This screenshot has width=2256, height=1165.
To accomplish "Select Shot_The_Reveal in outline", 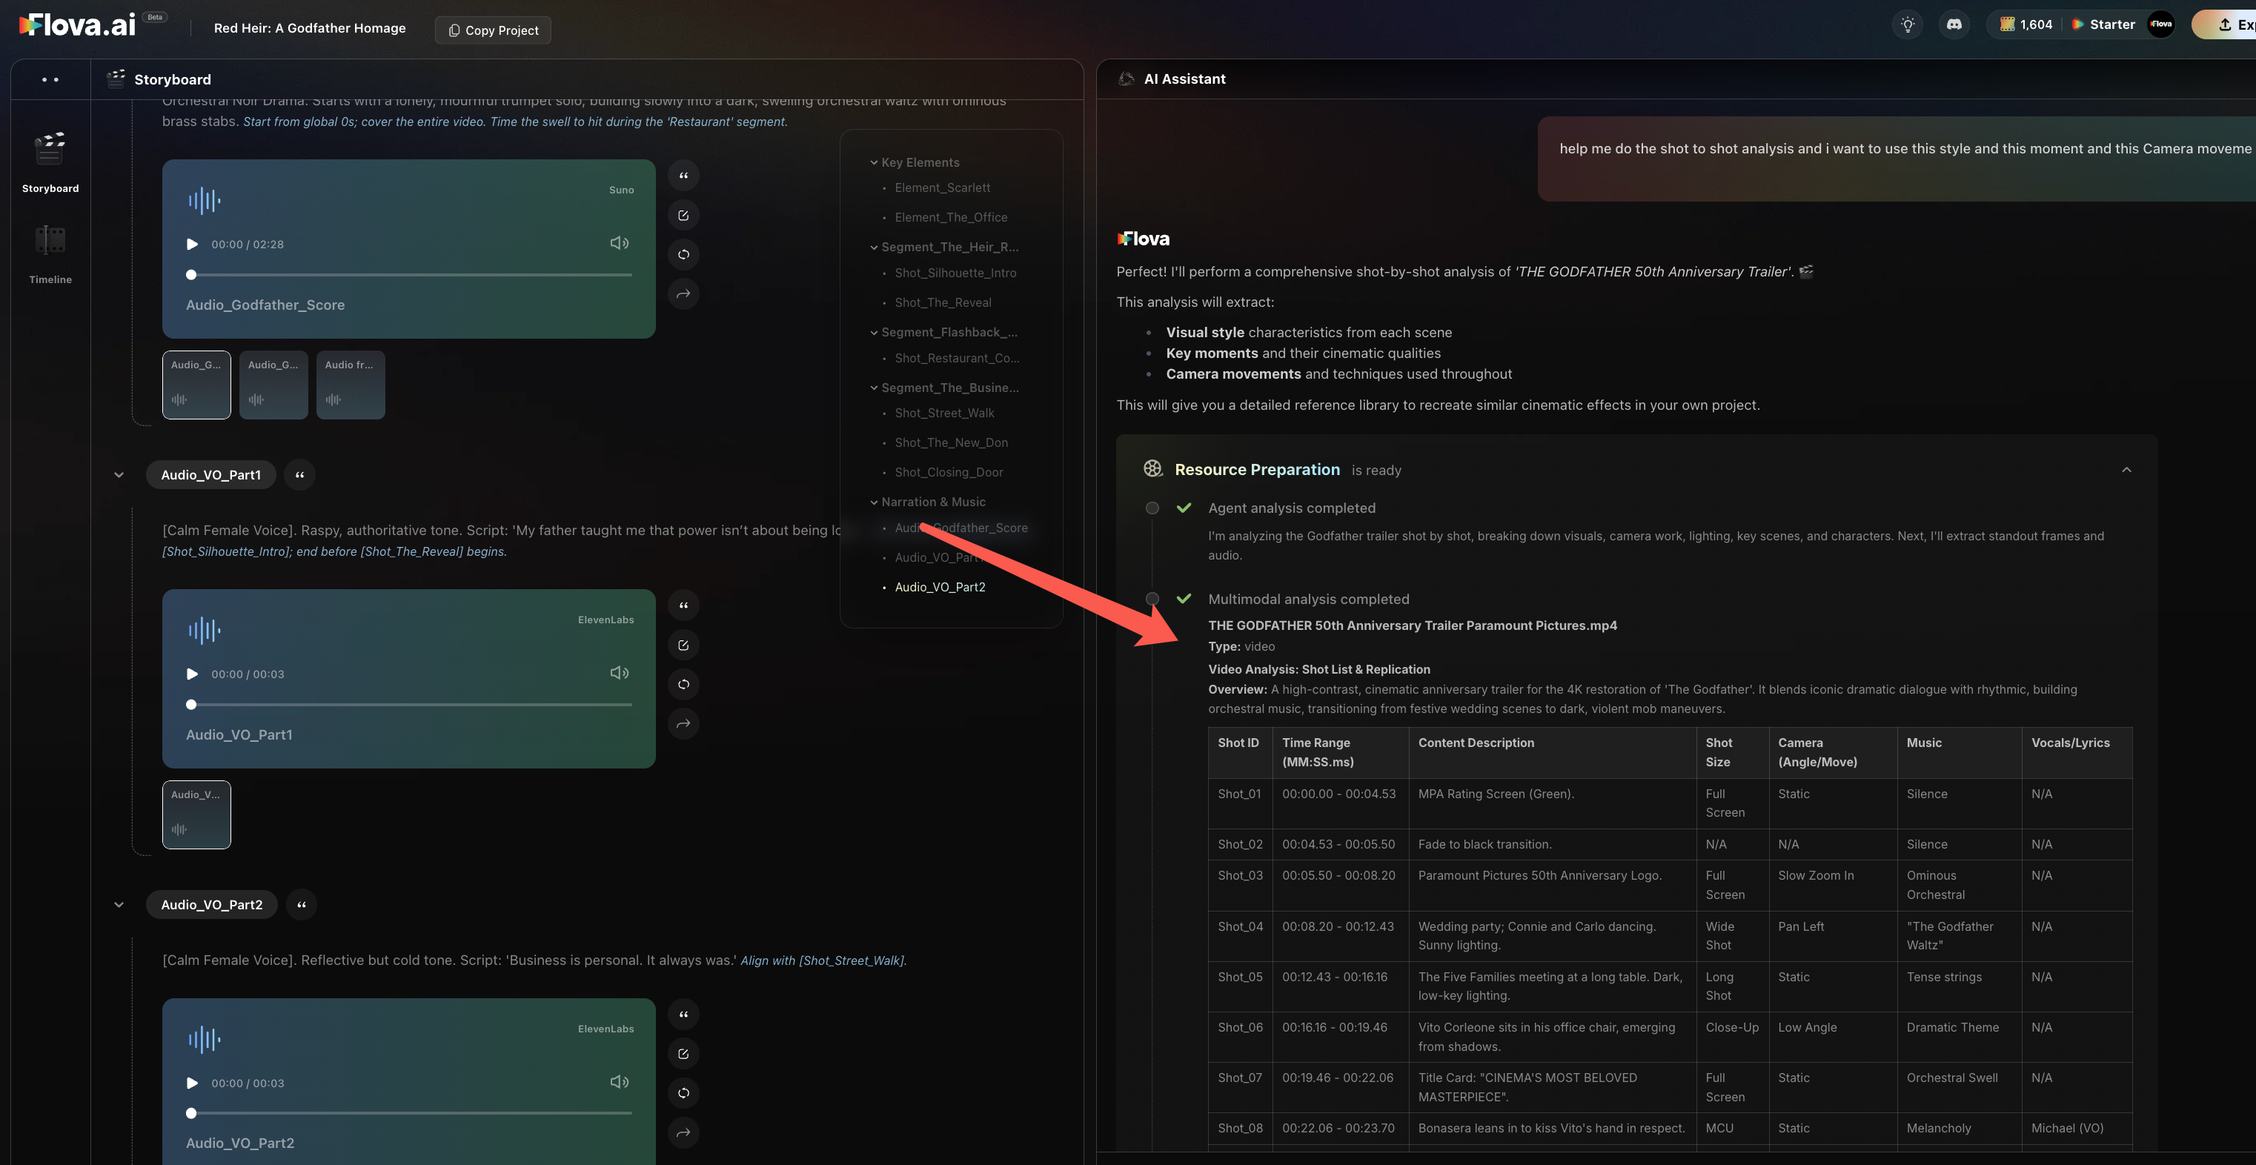I will coord(942,302).
